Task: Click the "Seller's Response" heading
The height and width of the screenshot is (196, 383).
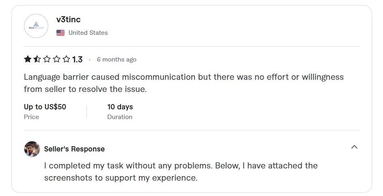Action: pos(74,149)
